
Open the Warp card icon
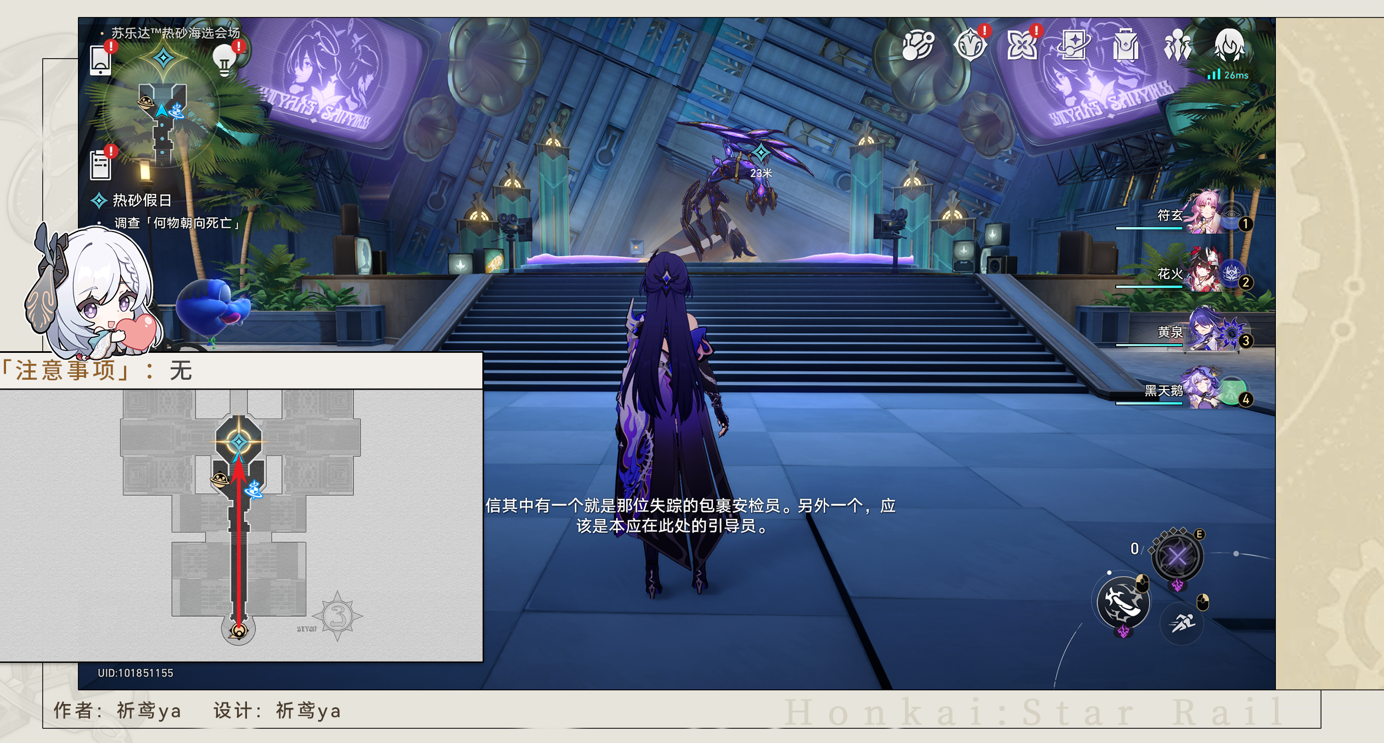pyautogui.click(x=1074, y=45)
